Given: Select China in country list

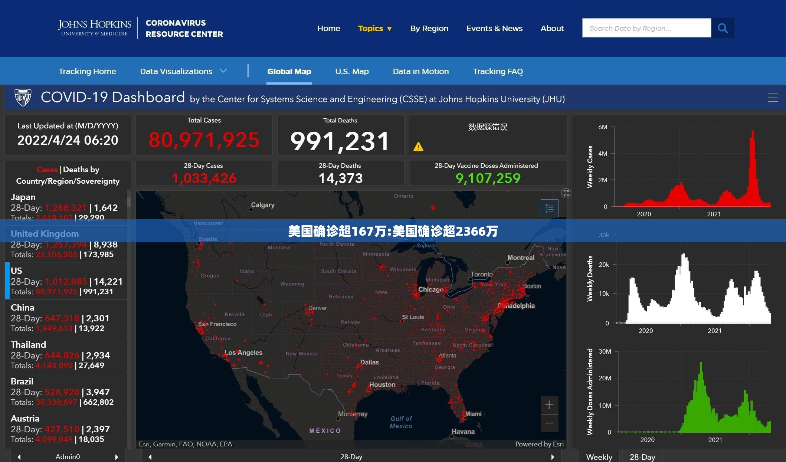Looking at the screenshot, I should 66,318.
